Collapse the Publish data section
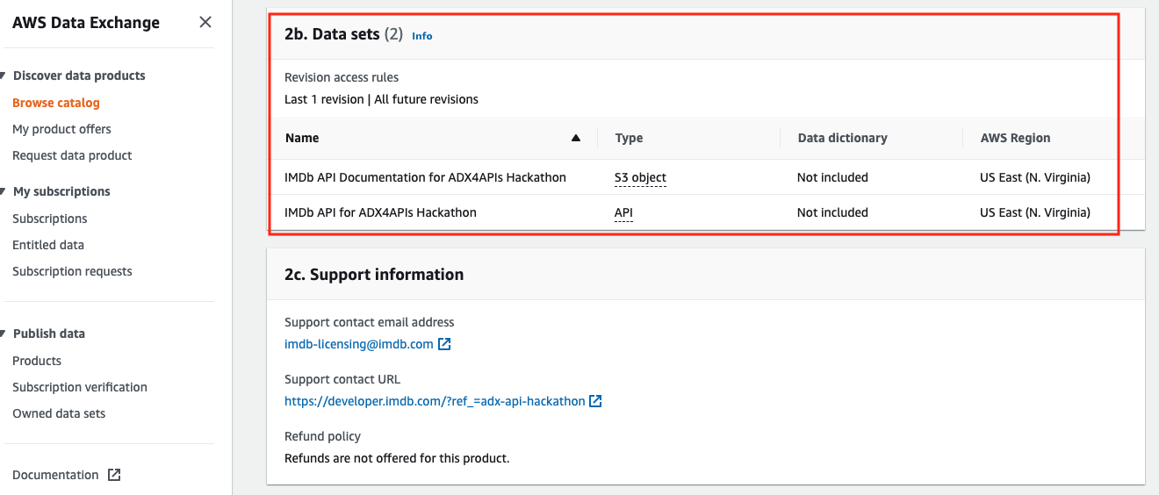1159x495 pixels. click(x=4, y=334)
